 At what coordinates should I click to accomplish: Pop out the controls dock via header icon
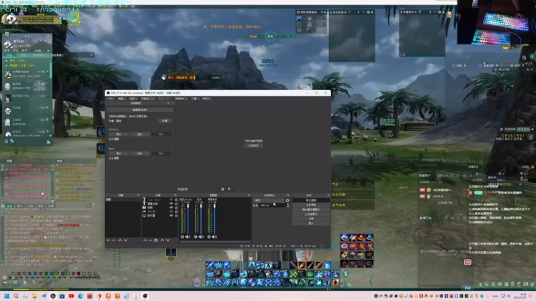click(328, 195)
